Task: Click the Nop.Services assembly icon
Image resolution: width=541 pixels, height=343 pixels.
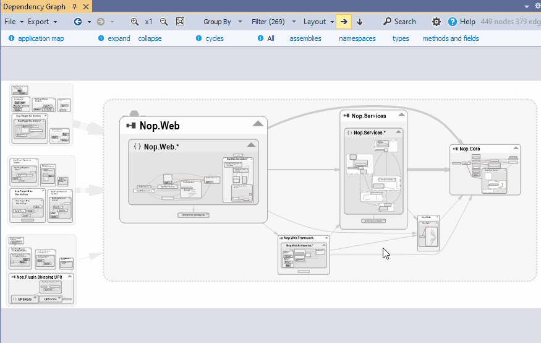Action: click(x=346, y=116)
